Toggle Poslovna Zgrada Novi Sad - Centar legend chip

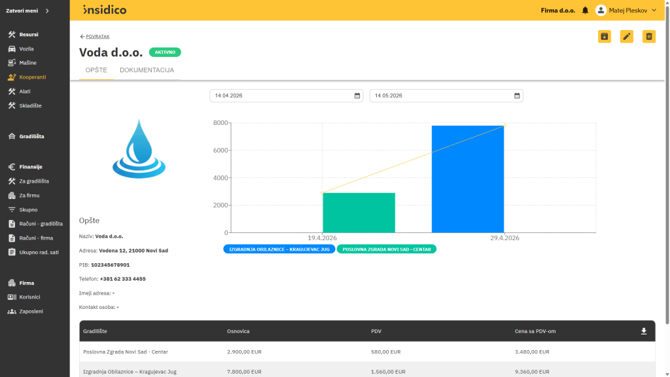click(x=386, y=249)
